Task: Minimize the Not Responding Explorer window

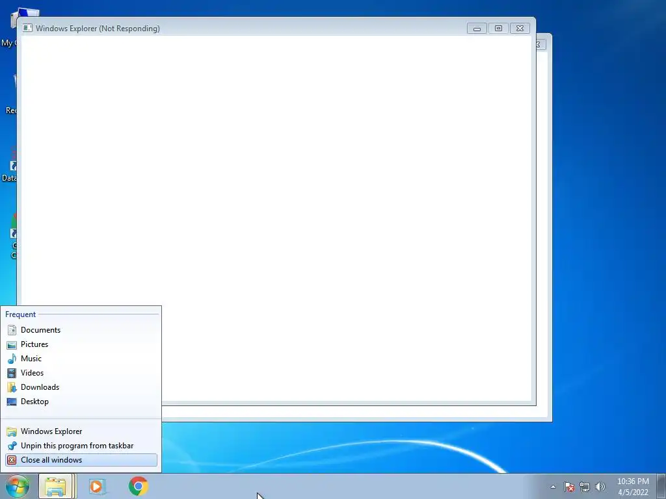Action: click(x=477, y=29)
